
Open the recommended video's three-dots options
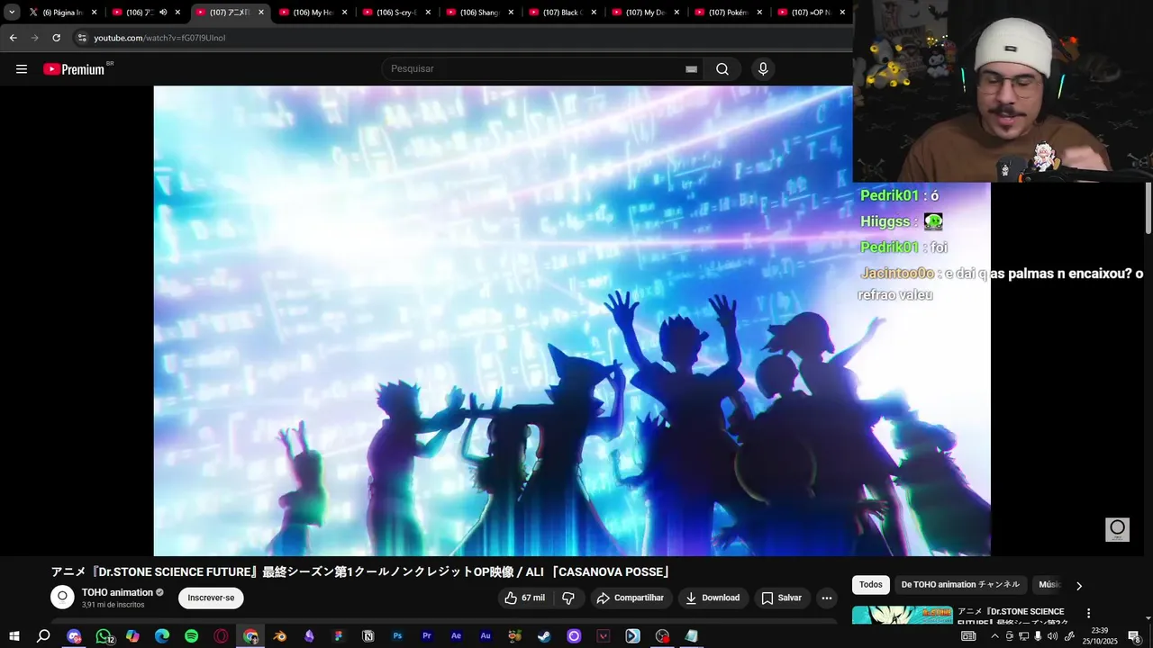pos(1088,614)
